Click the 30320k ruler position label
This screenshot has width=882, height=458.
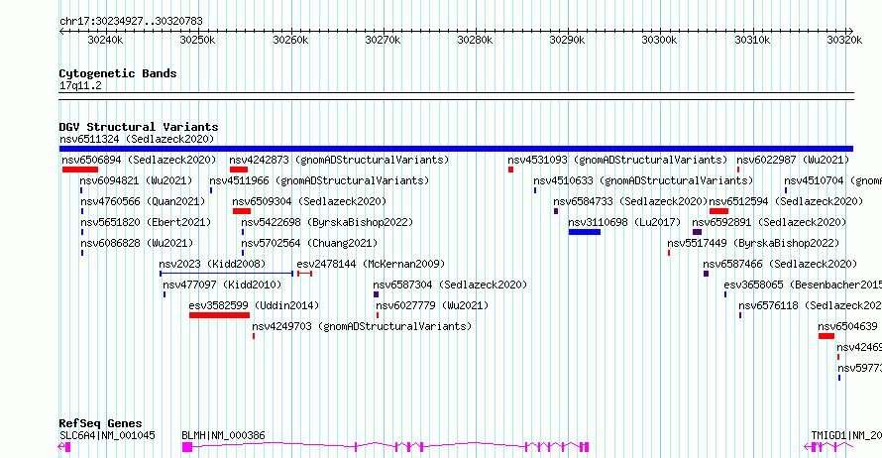(844, 40)
